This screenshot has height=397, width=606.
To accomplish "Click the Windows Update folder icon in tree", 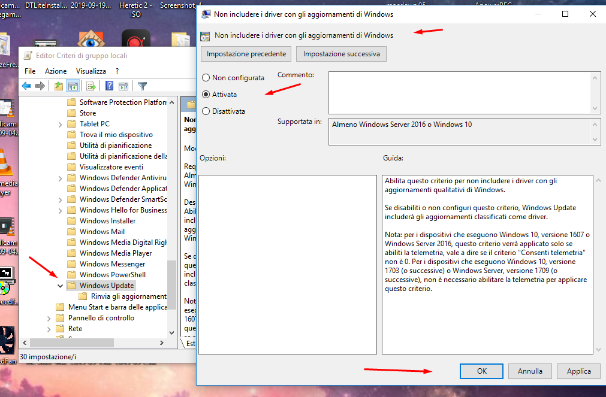I will (x=71, y=286).
